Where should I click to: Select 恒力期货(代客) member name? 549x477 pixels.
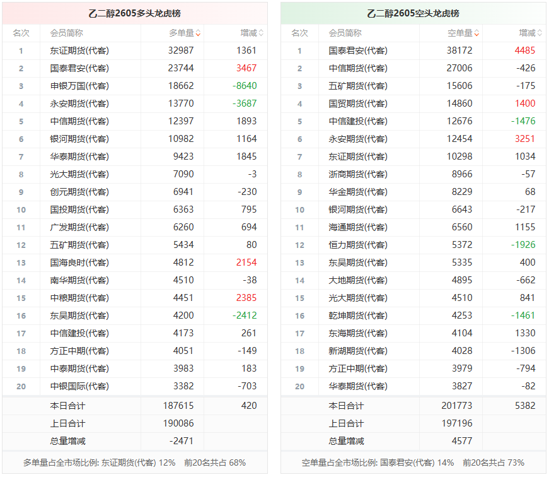pyautogui.click(x=358, y=245)
